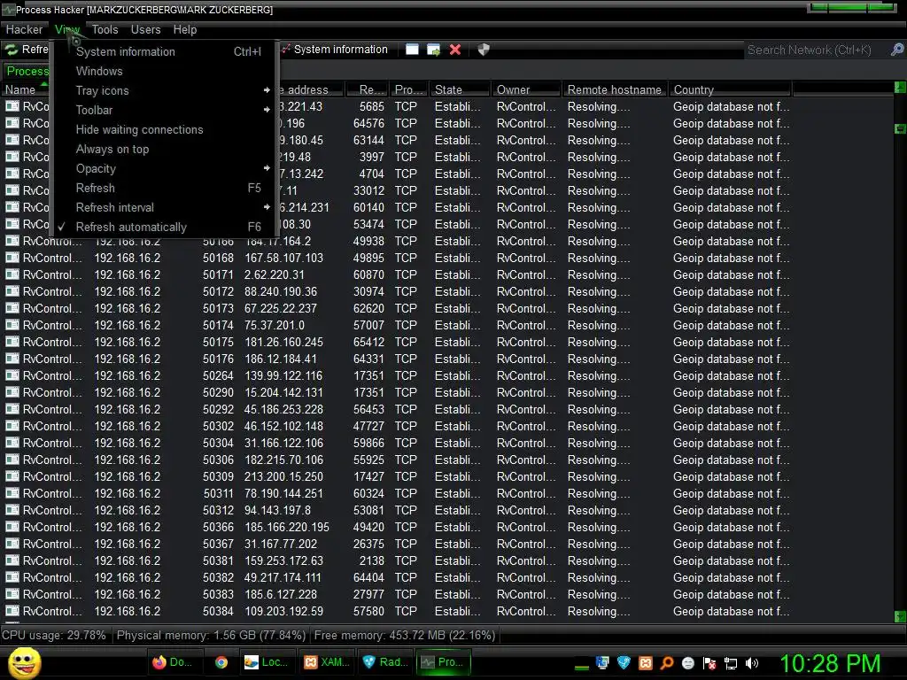Viewport: 907px width, 680px height.
Task: Close the open View menu via View
Action: (x=67, y=29)
